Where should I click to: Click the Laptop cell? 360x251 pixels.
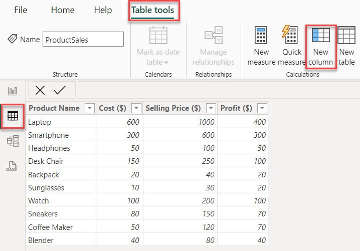point(61,122)
